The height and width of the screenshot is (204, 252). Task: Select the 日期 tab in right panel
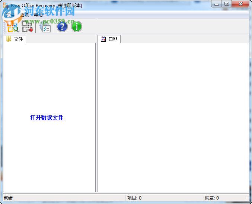109,39
